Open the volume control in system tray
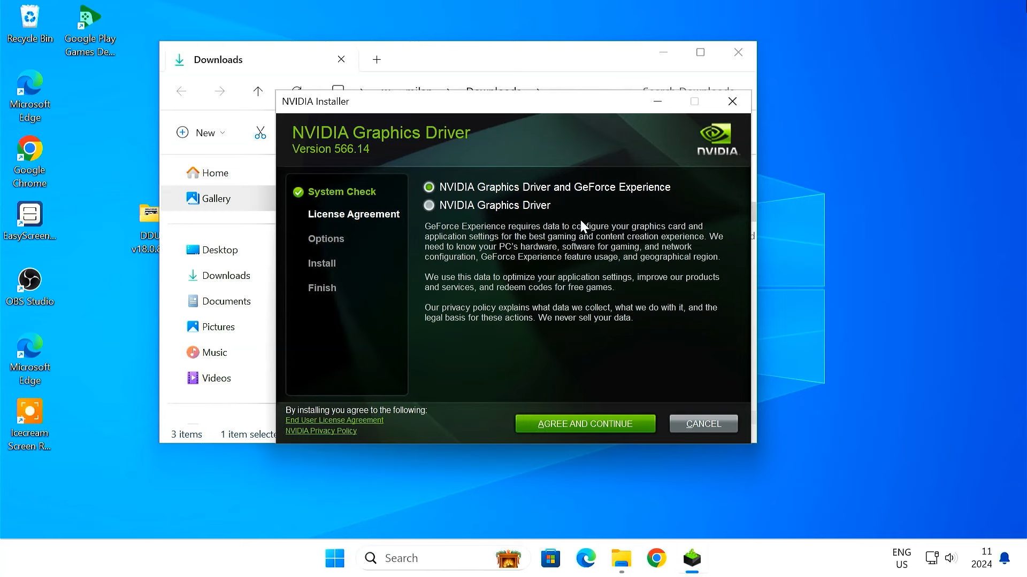 click(x=950, y=558)
